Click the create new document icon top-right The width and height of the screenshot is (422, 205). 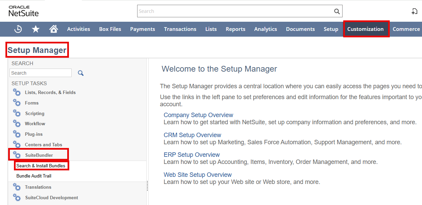(x=414, y=11)
